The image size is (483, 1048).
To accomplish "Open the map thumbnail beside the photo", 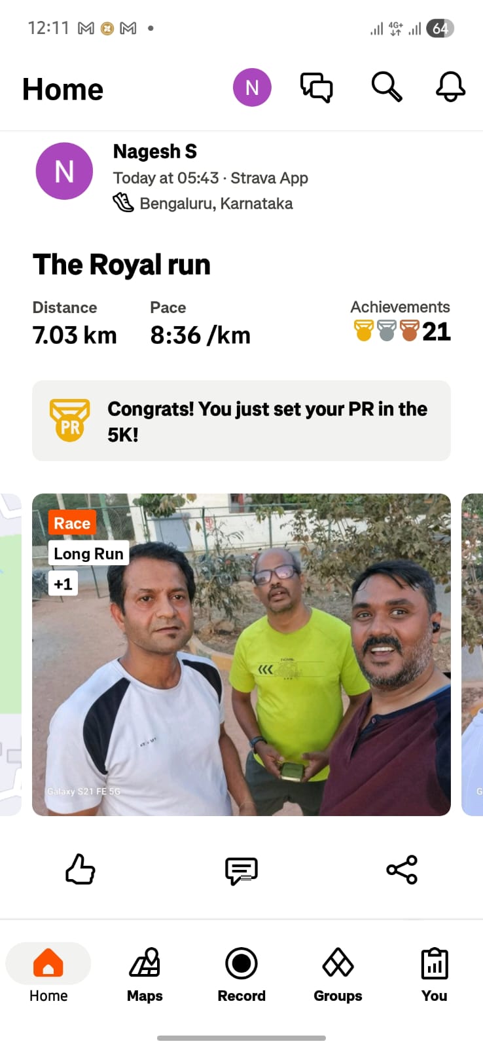I will pyautogui.click(x=10, y=654).
